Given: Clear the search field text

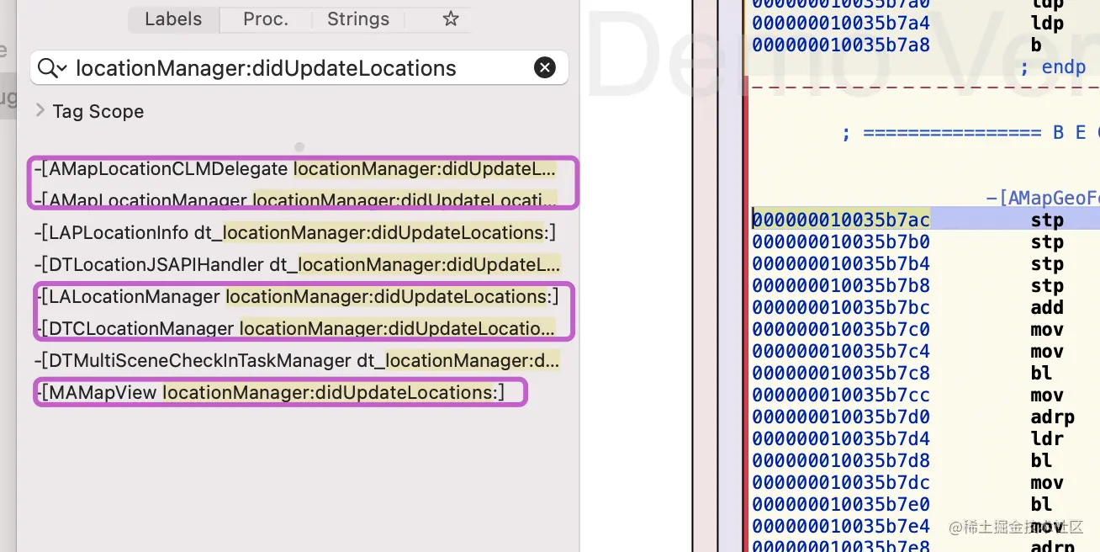Looking at the screenshot, I should click(545, 68).
